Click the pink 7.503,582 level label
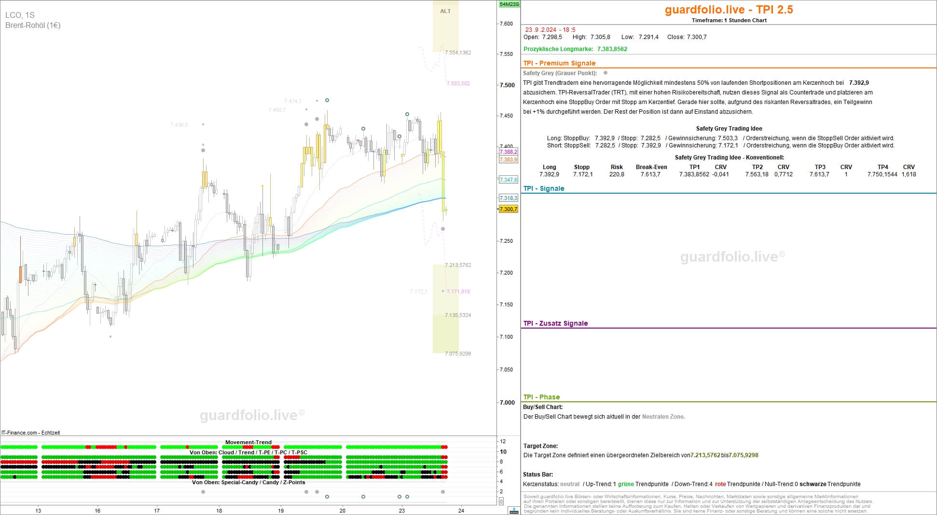This screenshot has width=937, height=515. click(x=458, y=83)
